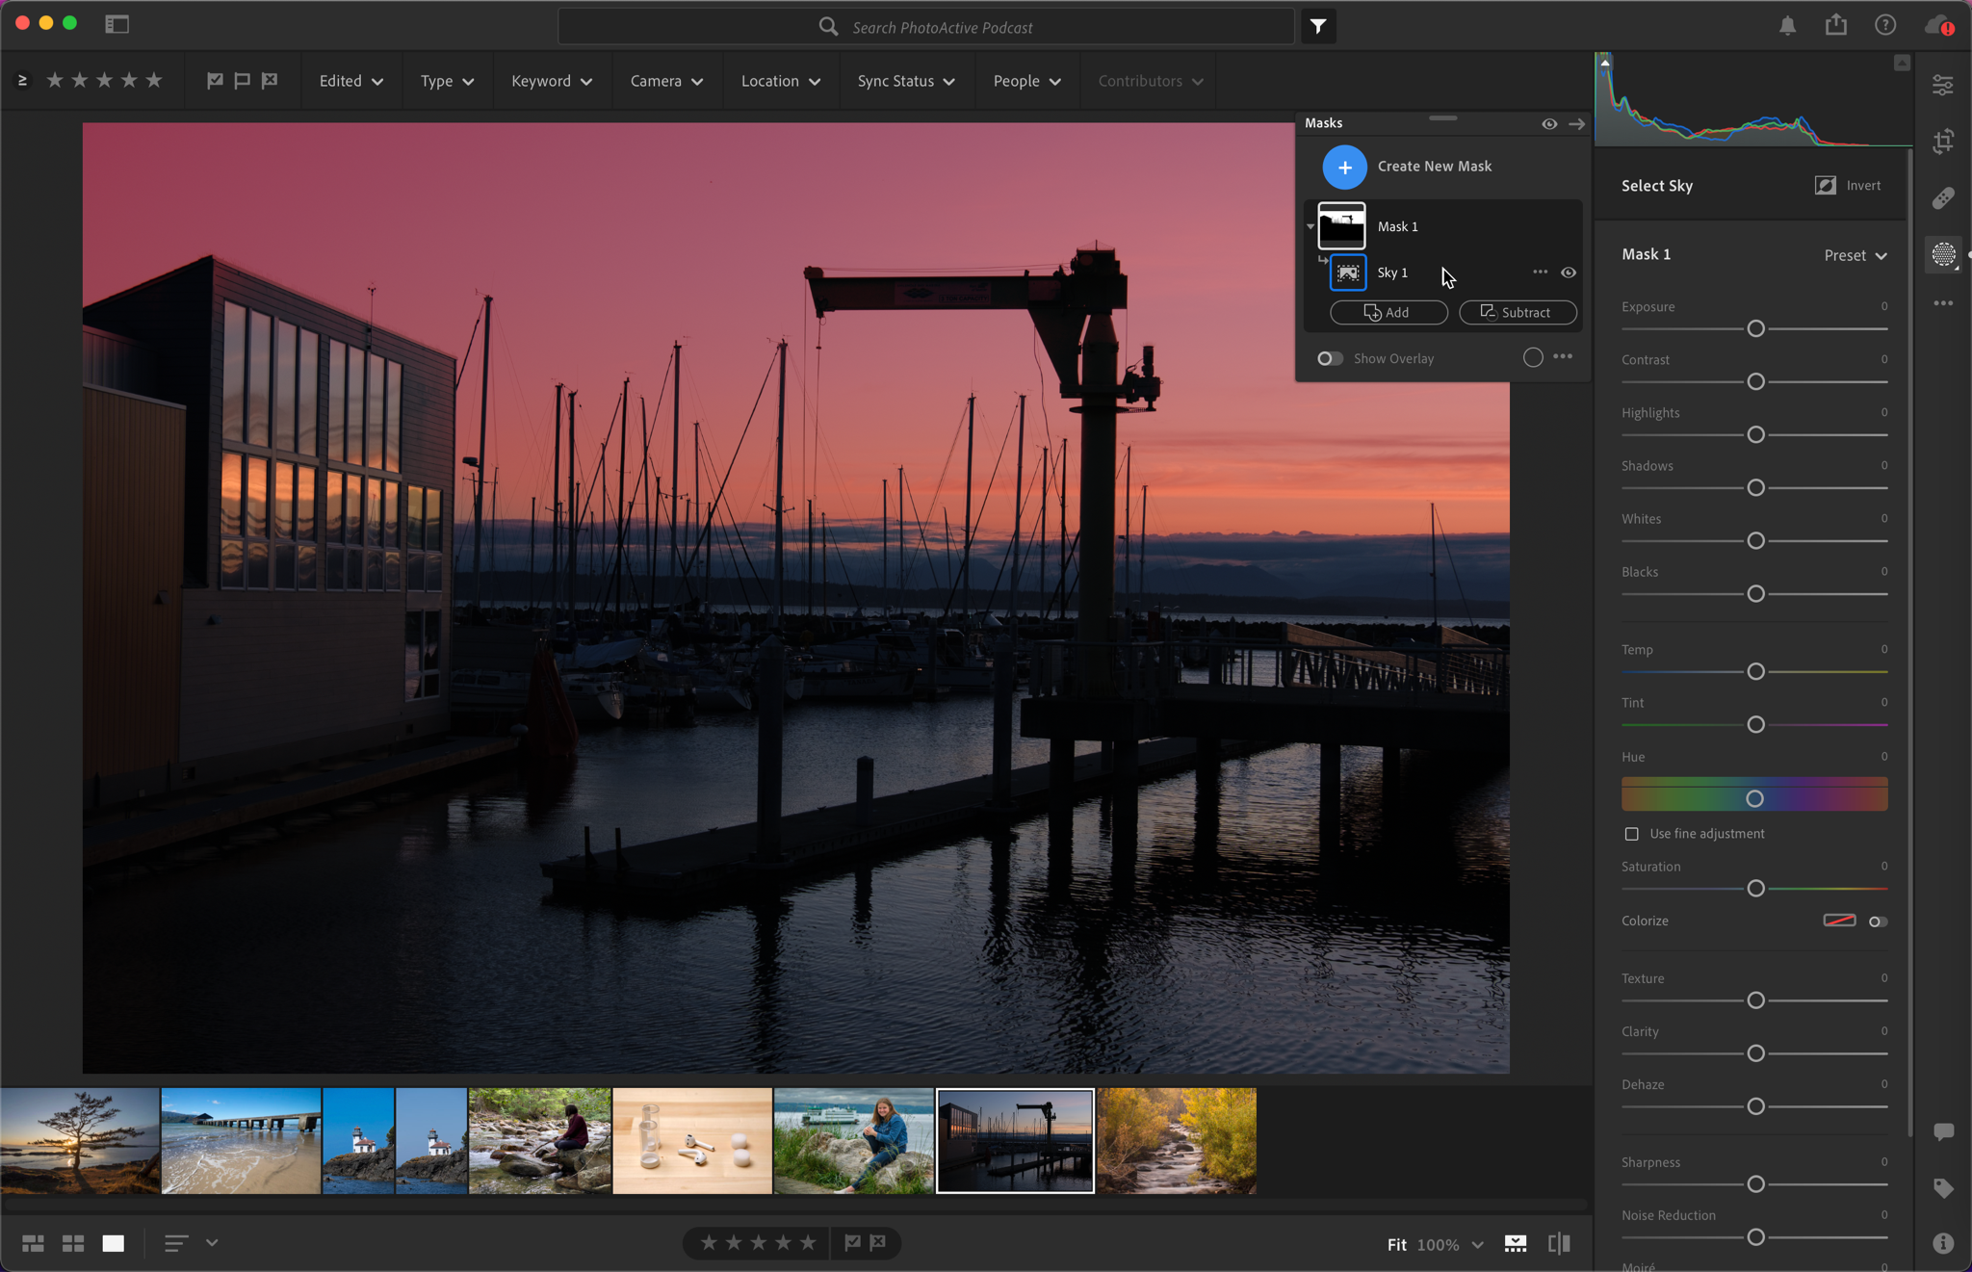Image resolution: width=1972 pixels, height=1272 pixels.
Task: Click the Subtract from mask button
Action: (x=1518, y=313)
